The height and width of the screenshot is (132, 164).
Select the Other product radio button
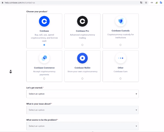click(121, 78)
